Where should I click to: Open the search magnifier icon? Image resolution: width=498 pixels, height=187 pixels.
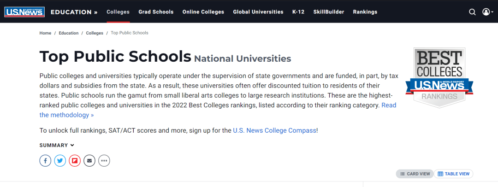tap(472, 12)
